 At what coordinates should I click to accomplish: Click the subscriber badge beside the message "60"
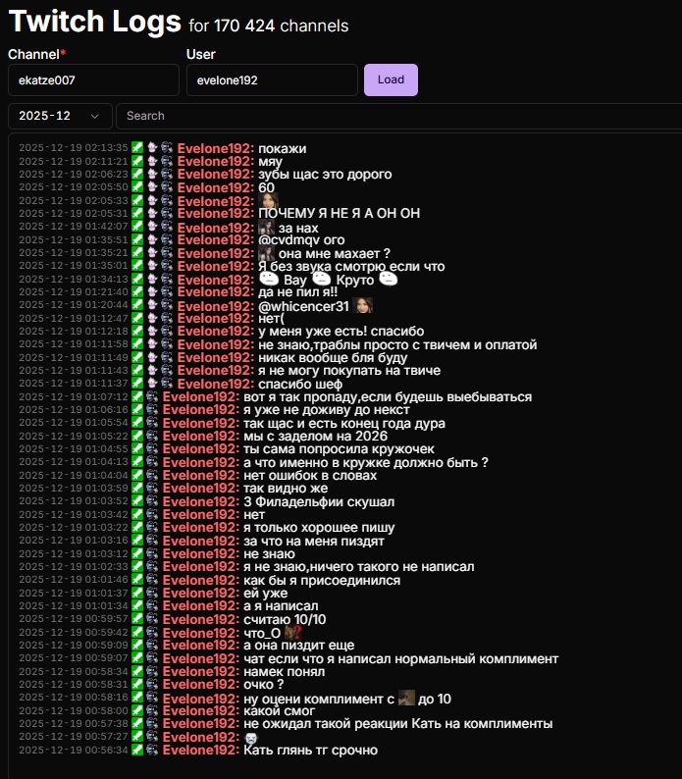point(152,186)
